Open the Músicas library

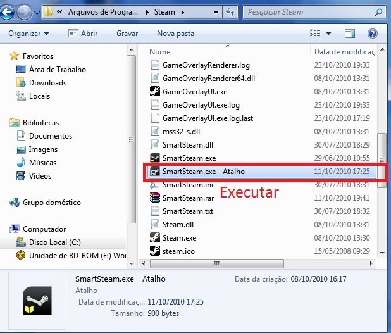click(x=36, y=162)
